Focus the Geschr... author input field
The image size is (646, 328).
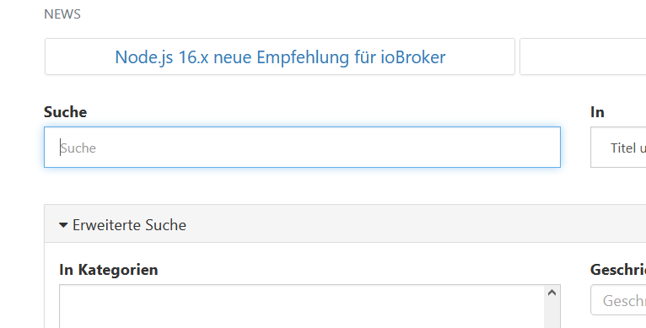(618, 300)
